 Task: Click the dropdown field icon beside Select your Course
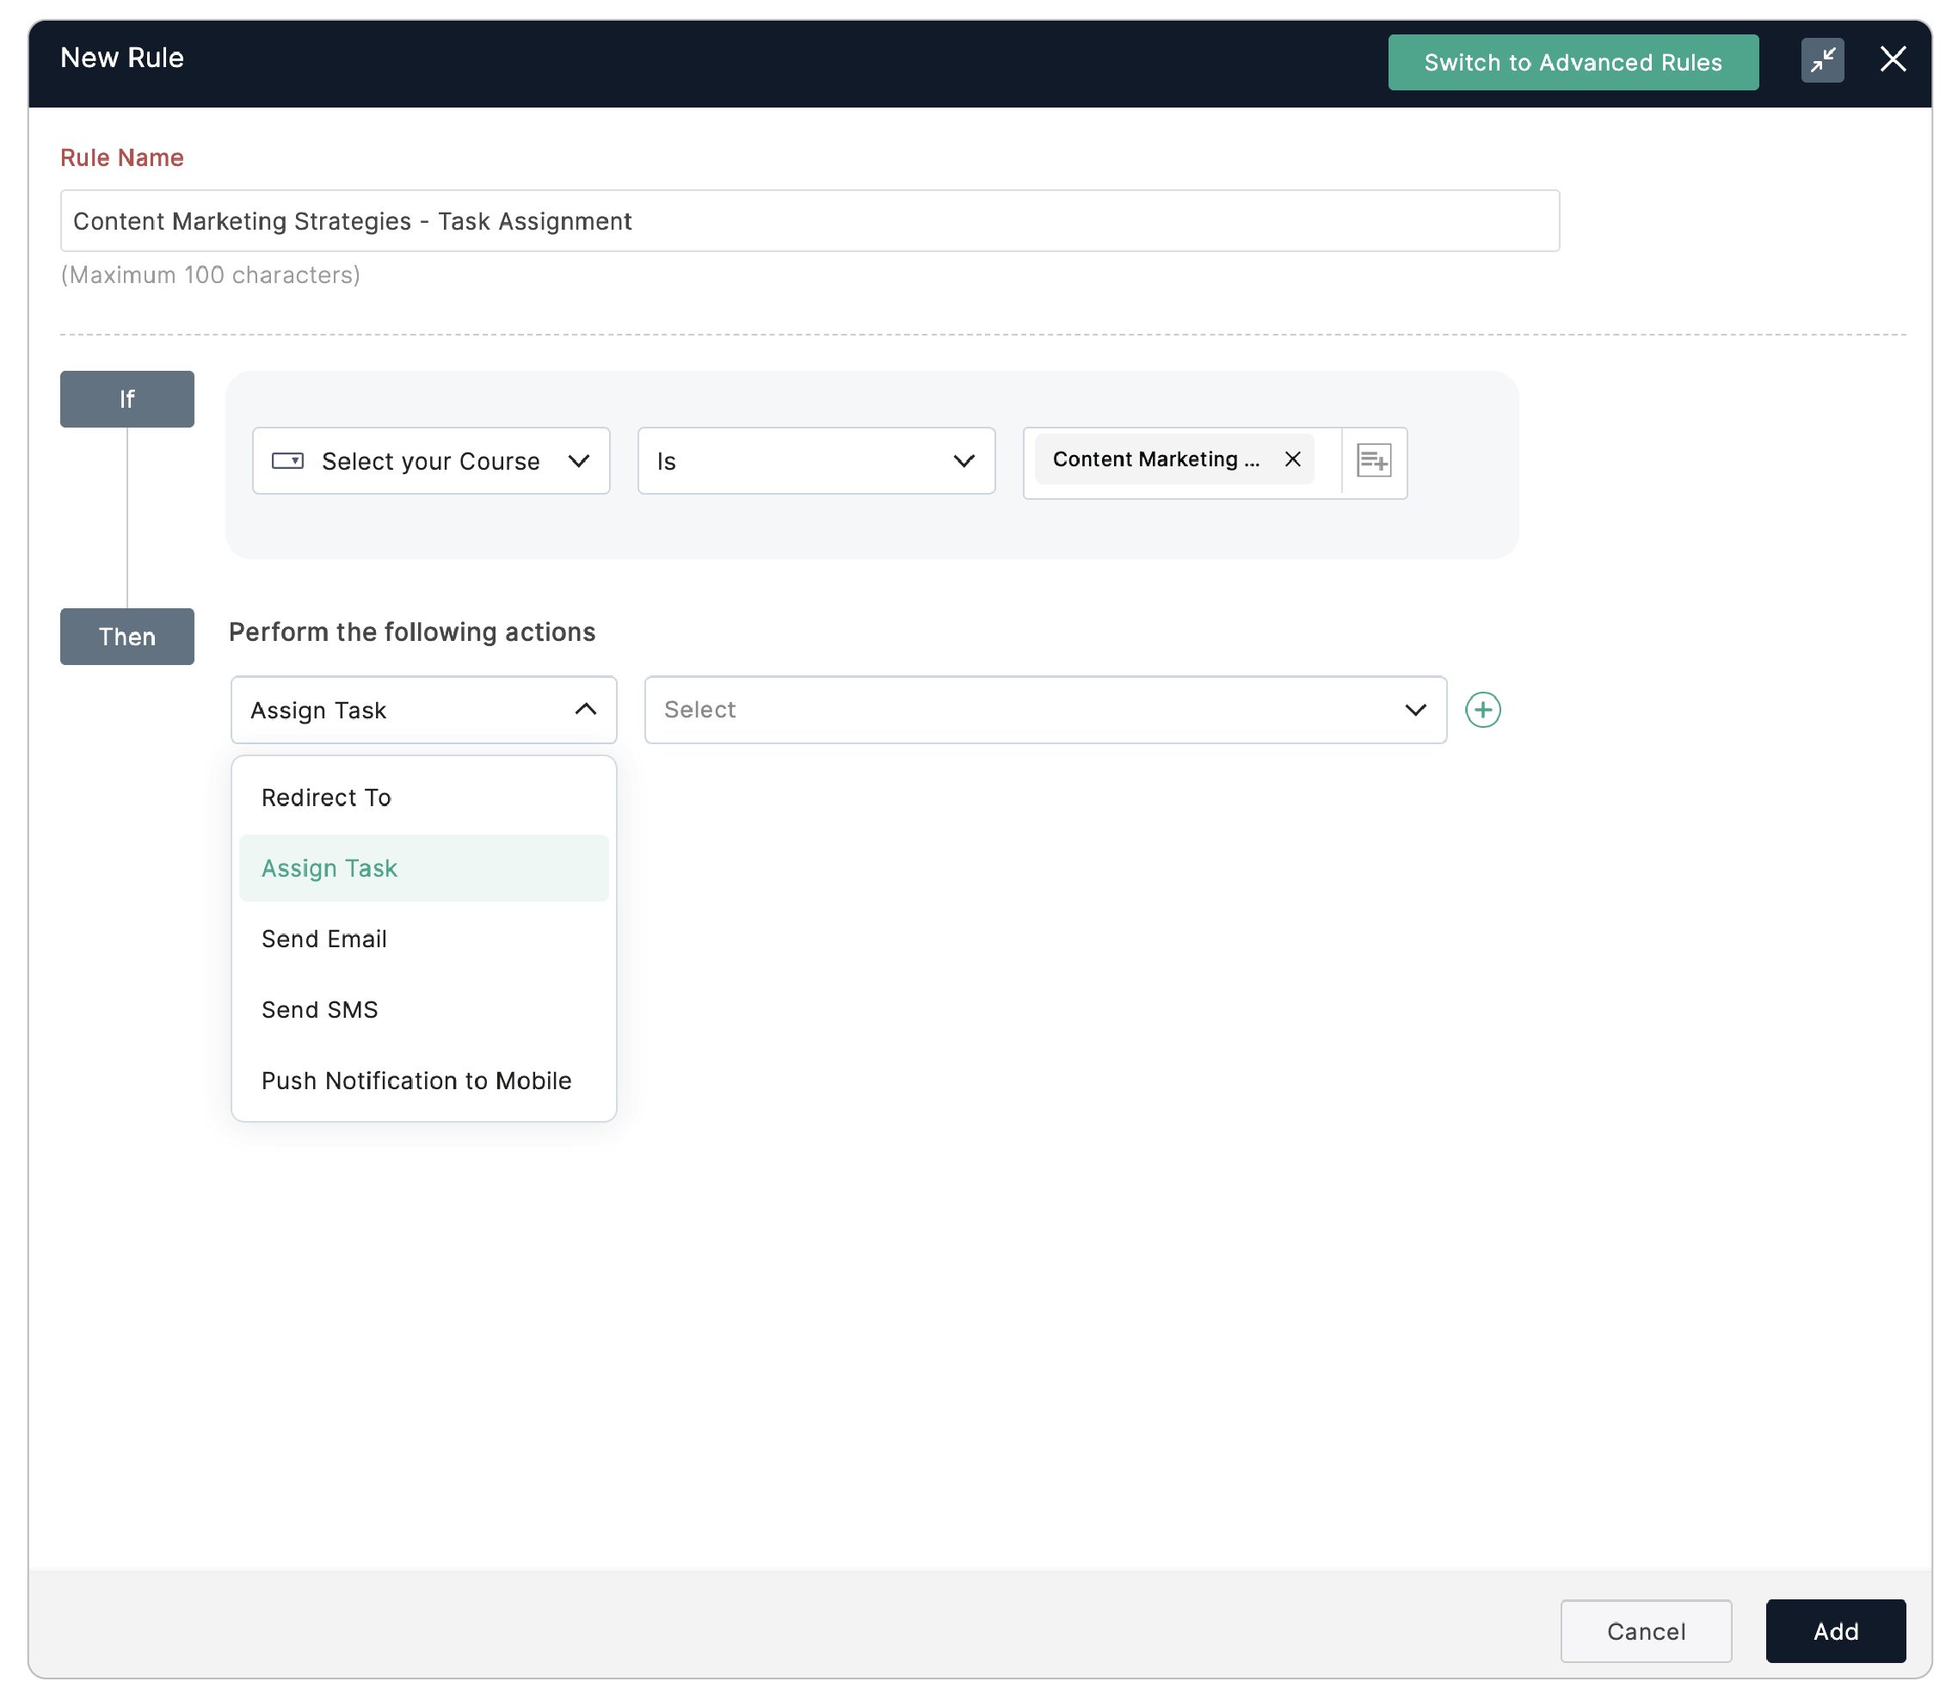[x=287, y=461]
